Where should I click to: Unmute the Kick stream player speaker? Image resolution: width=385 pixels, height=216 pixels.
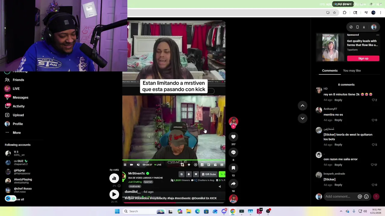coord(138,165)
